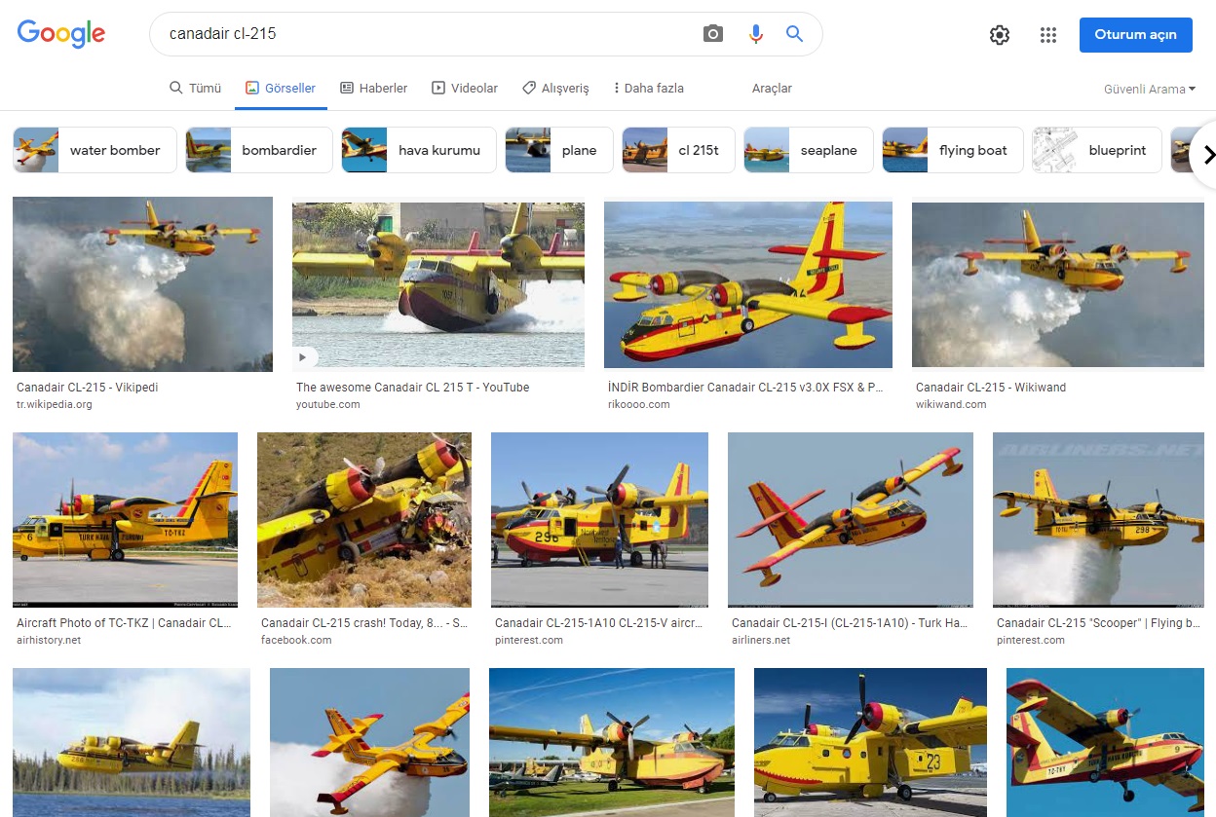This screenshot has width=1216, height=817.
Task: Start voice search with microphone icon
Action: coord(755,34)
